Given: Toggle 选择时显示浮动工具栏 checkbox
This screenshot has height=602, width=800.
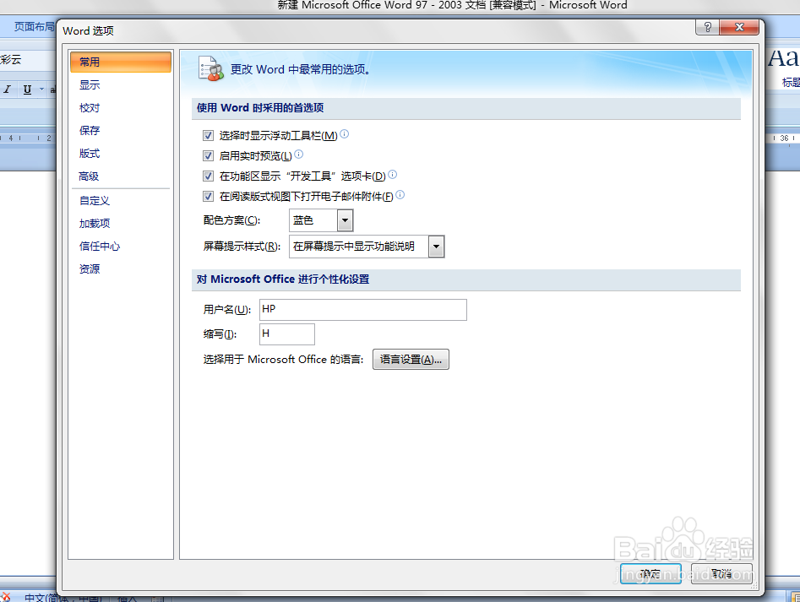Looking at the screenshot, I should pos(208,136).
